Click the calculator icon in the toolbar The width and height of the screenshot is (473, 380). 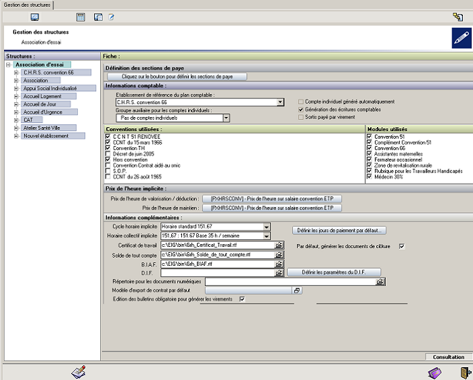coord(81,17)
